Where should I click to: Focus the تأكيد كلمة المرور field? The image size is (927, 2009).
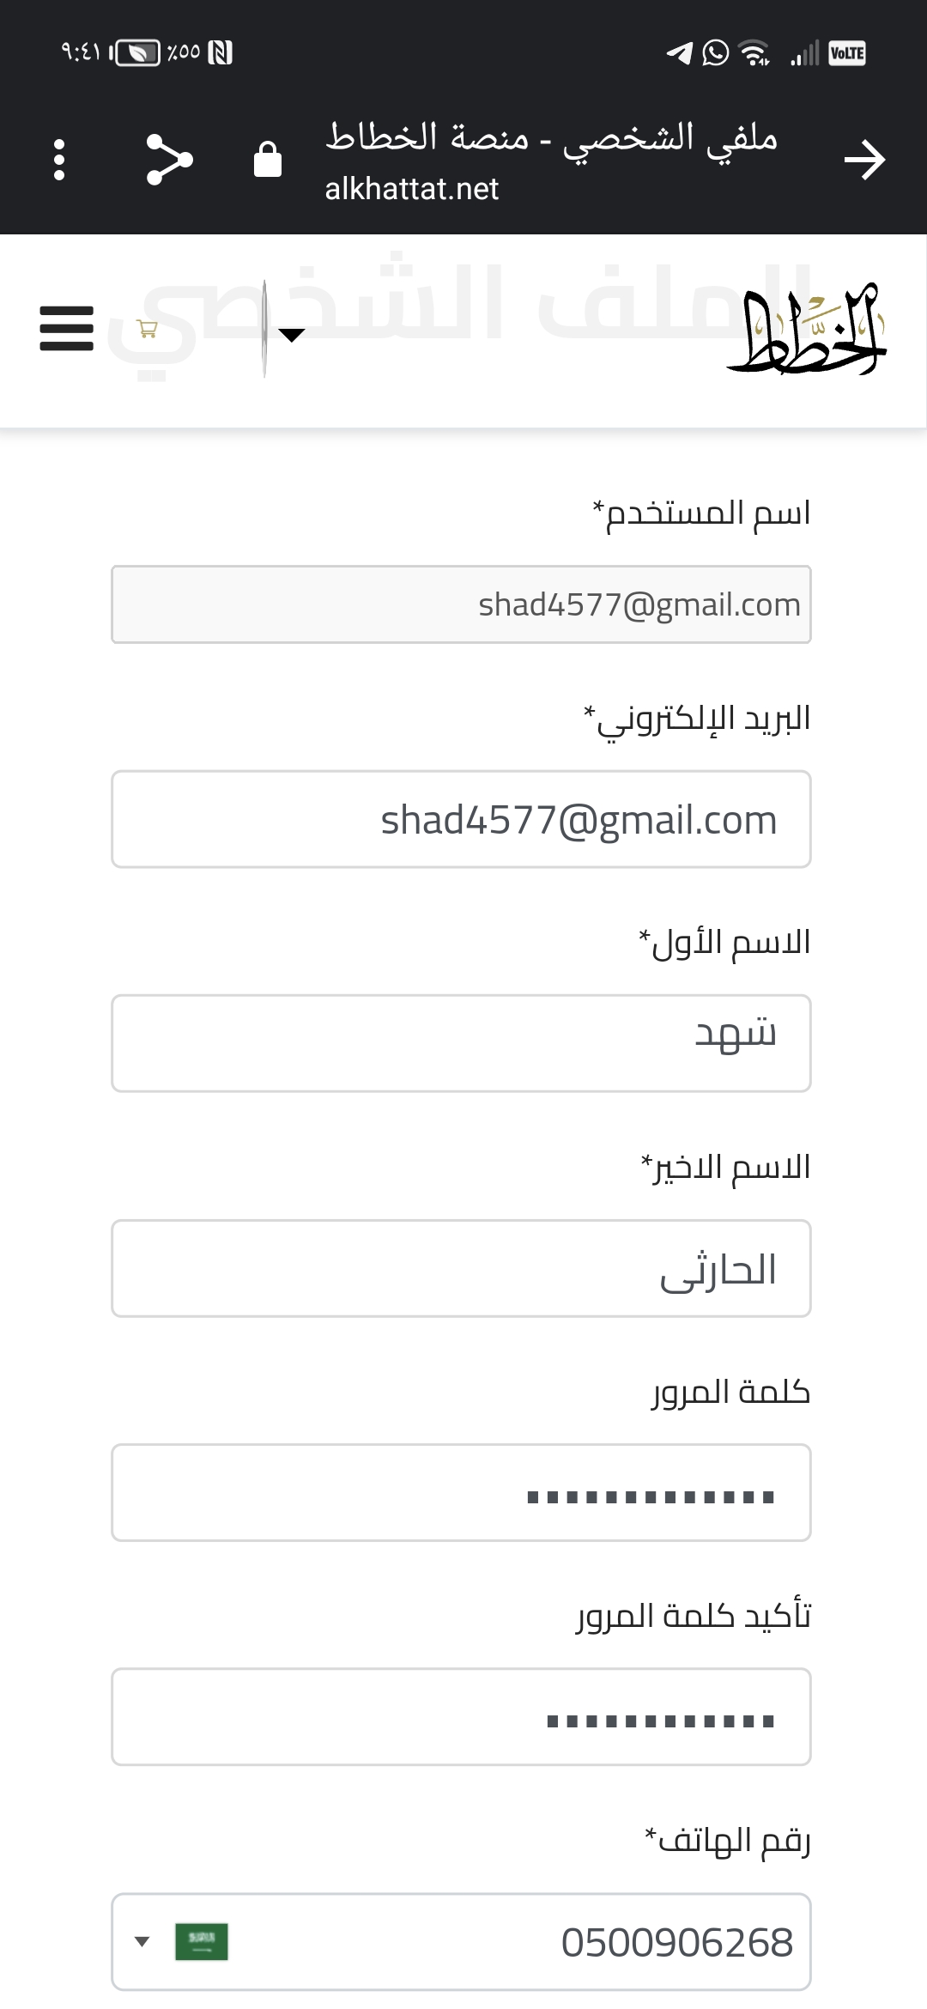(461, 1717)
